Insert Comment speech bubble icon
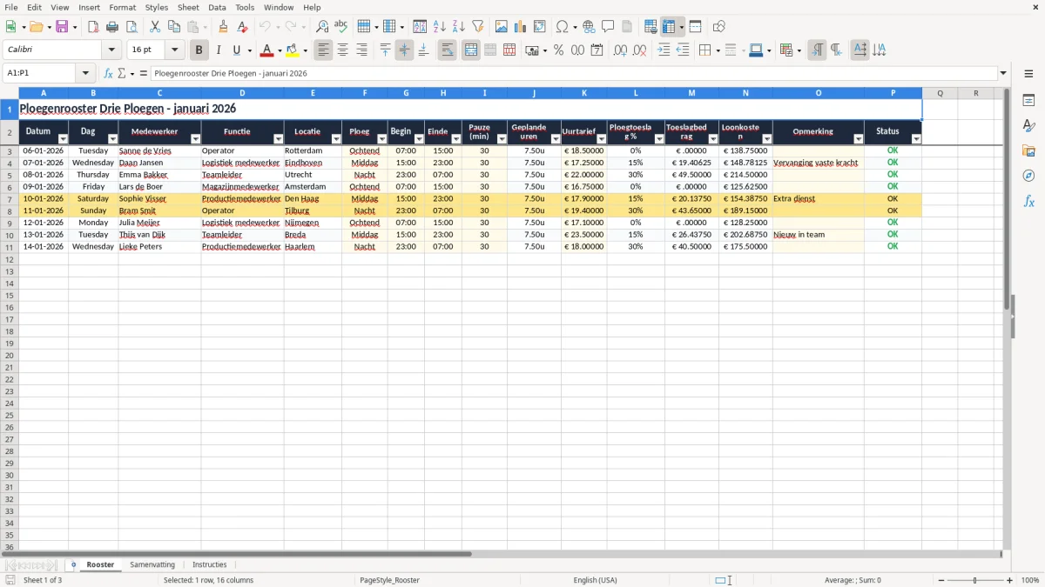This screenshot has height=587, width=1045. coord(608,27)
